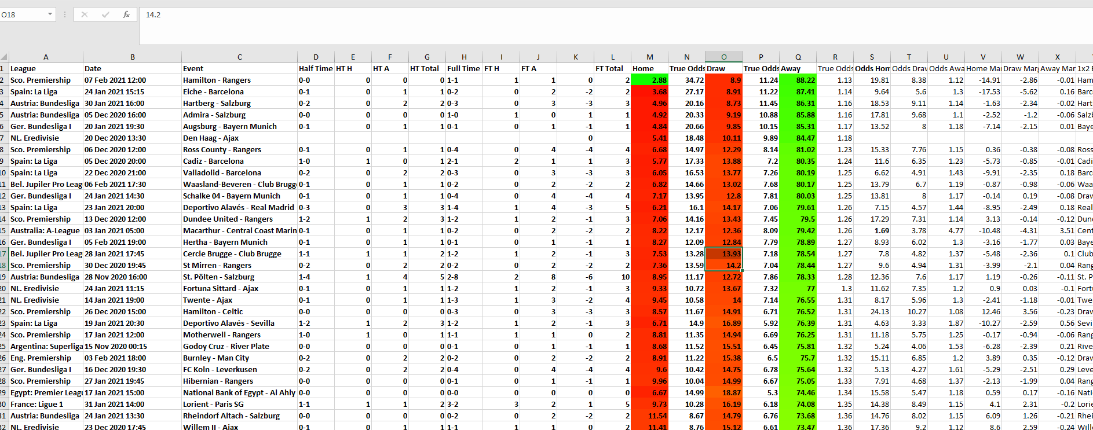Click the FT Total header cell
The width and height of the screenshot is (1093, 430).
coord(612,68)
